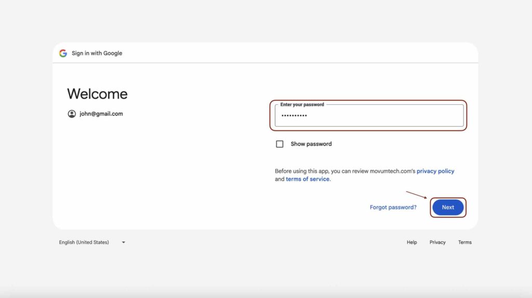Click the john@gmail.com account email
The image size is (532, 298).
tap(101, 114)
